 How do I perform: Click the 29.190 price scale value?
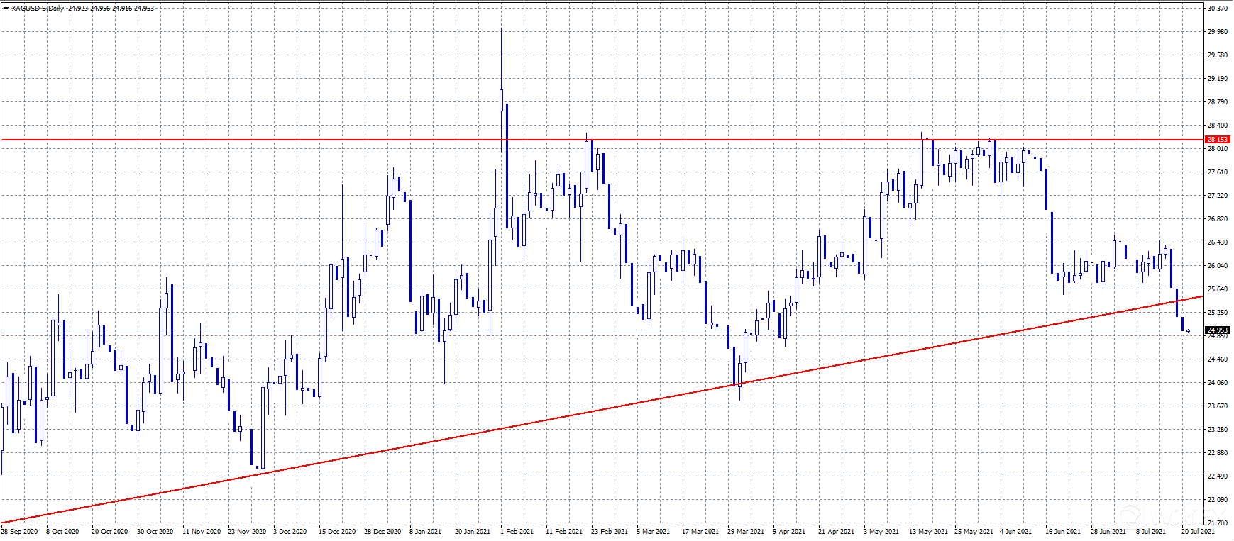point(1218,79)
